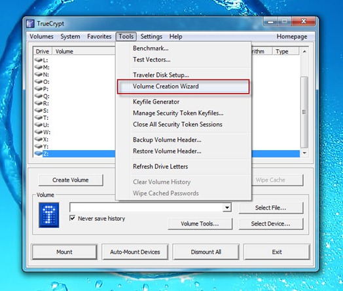Click the drive icon beside N:
The width and height of the screenshot is (343, 291).
click(x=38, y=74)
